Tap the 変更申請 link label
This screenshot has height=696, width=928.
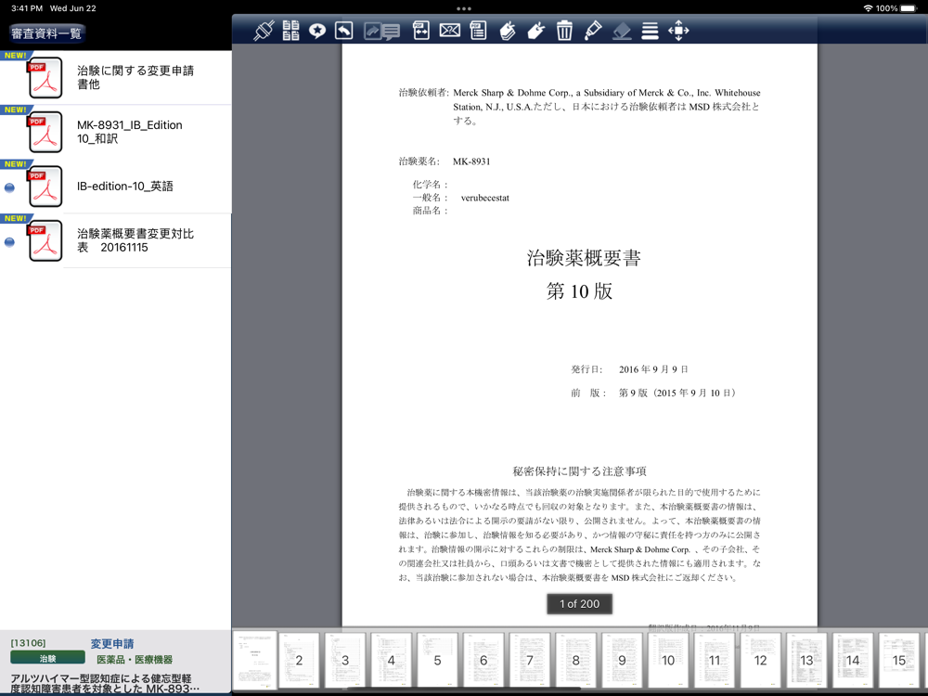112,643
